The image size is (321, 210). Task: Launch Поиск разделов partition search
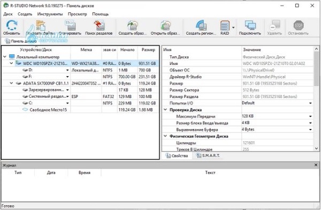point(99,28)
